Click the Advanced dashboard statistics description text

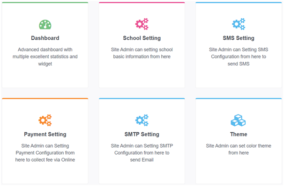click(x=45, y=57)
